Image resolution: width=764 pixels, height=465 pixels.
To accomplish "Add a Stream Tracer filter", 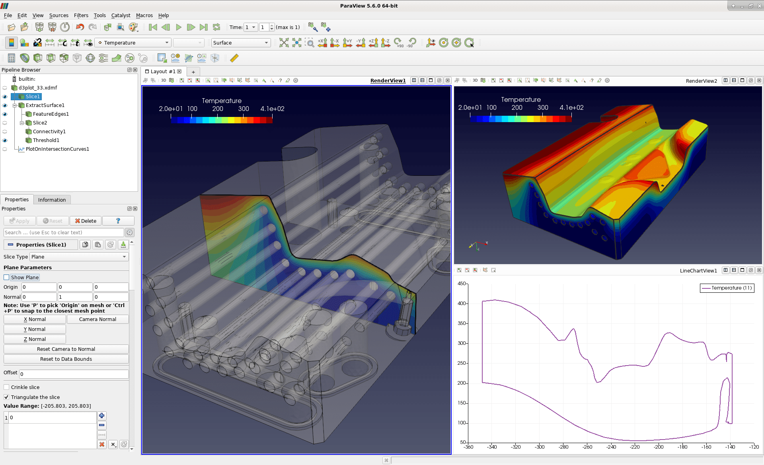I will 103,58.
